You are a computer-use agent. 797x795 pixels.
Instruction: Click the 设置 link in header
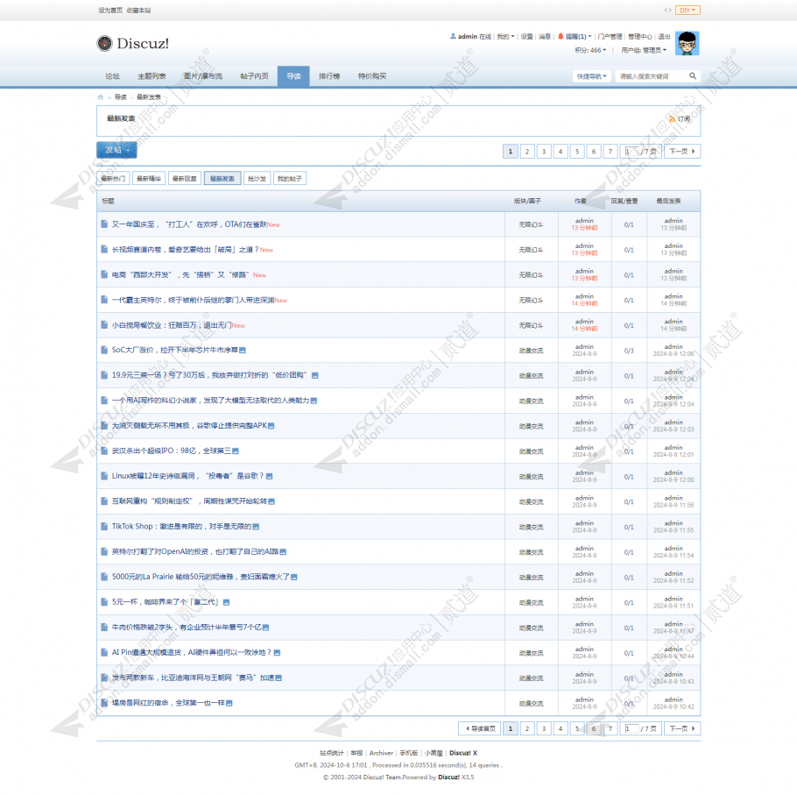tap(526, 36)
